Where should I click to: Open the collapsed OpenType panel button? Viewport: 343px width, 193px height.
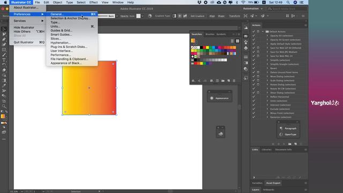(x=288, y=135)
